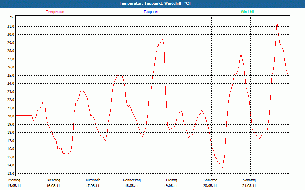Click the 27,0 y-axis value
Screen dimensions: 305x190
(11, 59)
